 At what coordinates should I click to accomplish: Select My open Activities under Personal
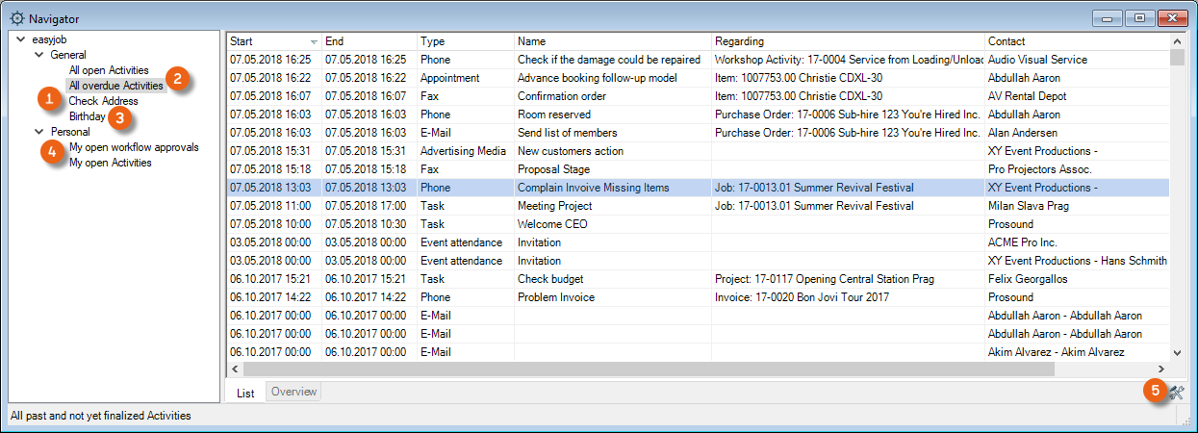coord(110,163)
